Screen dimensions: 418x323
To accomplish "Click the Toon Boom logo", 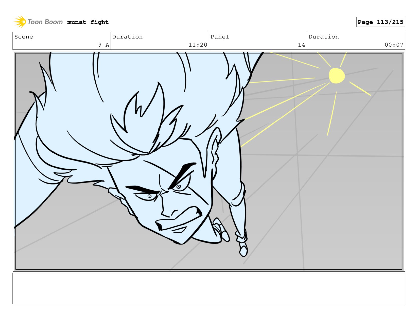I will click(x=38, y=22).
